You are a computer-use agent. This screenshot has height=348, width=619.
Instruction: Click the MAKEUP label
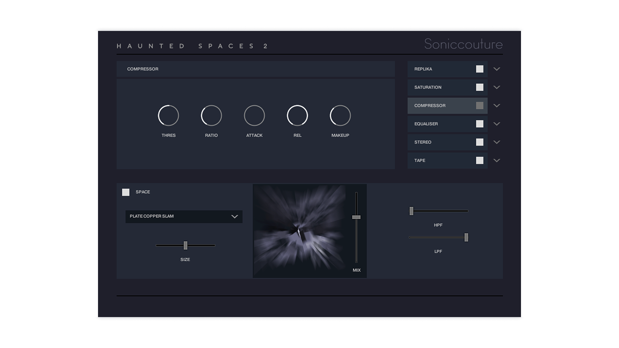340,135
